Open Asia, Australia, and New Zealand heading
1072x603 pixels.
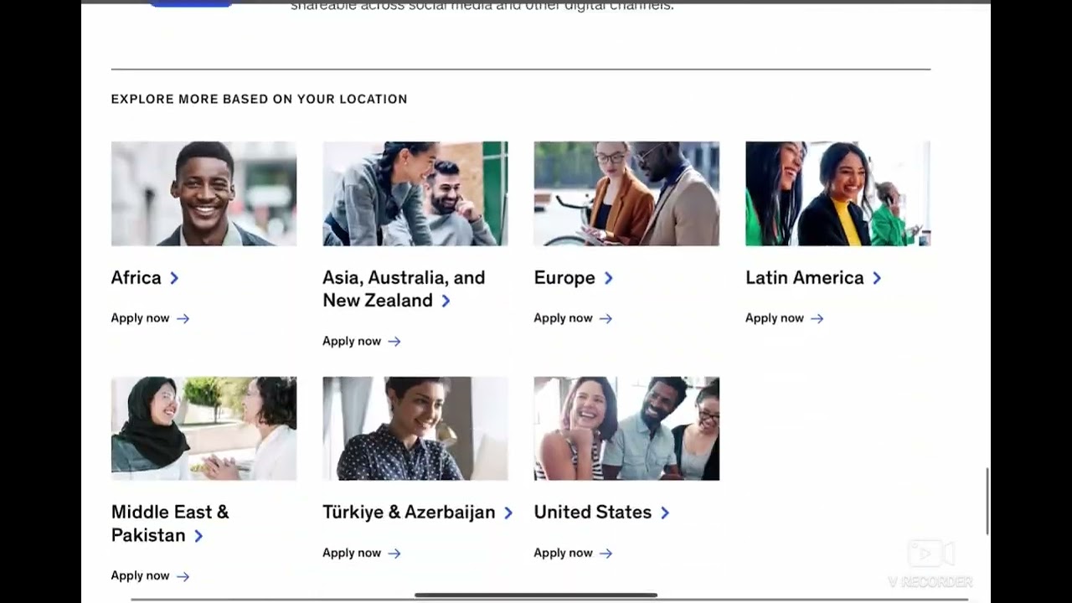404,289
